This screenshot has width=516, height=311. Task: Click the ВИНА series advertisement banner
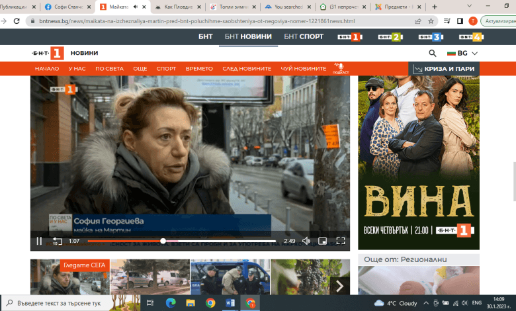click(419, 163)
